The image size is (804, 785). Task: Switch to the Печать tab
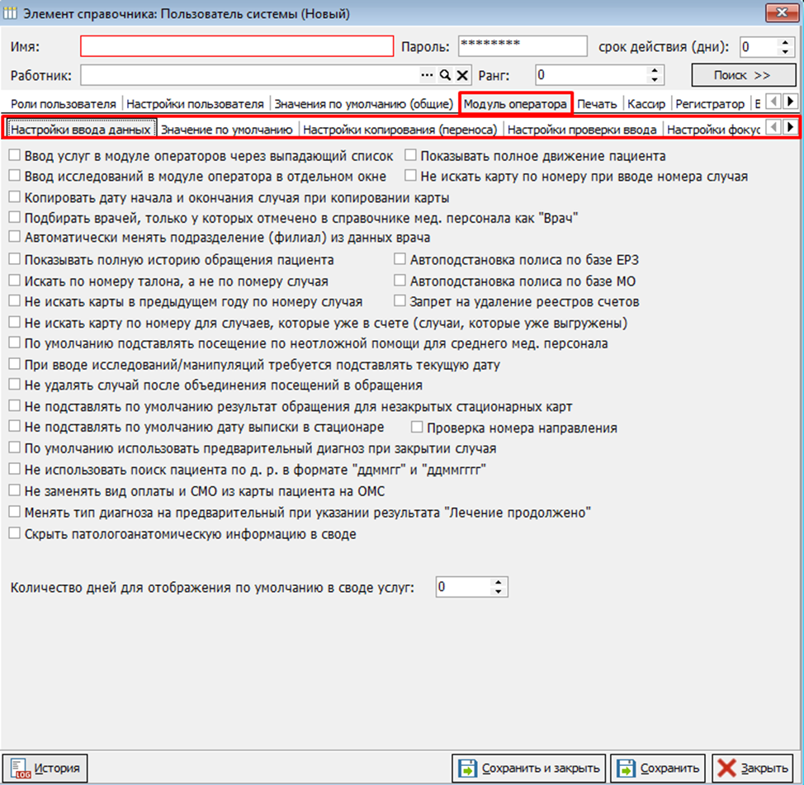click(x=596, y=104)
